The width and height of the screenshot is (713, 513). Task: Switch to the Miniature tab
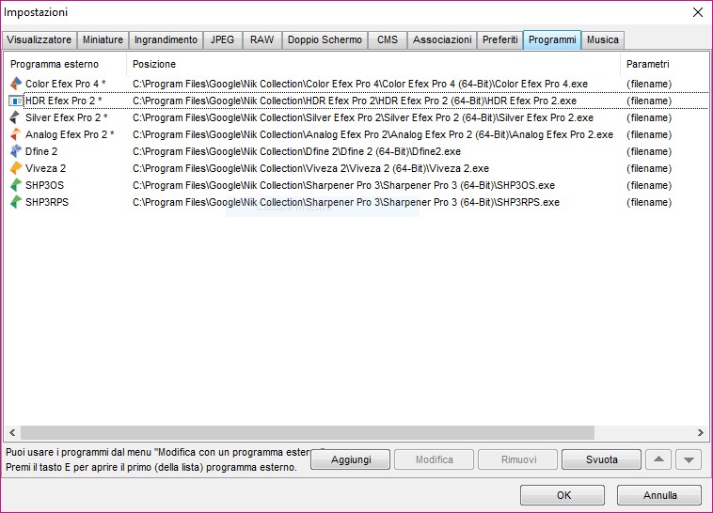coord(103,39)
